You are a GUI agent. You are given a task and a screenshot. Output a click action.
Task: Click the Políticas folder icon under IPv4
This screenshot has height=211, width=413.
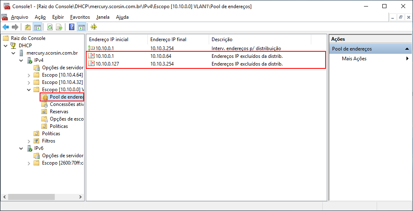tap(37, 134)
